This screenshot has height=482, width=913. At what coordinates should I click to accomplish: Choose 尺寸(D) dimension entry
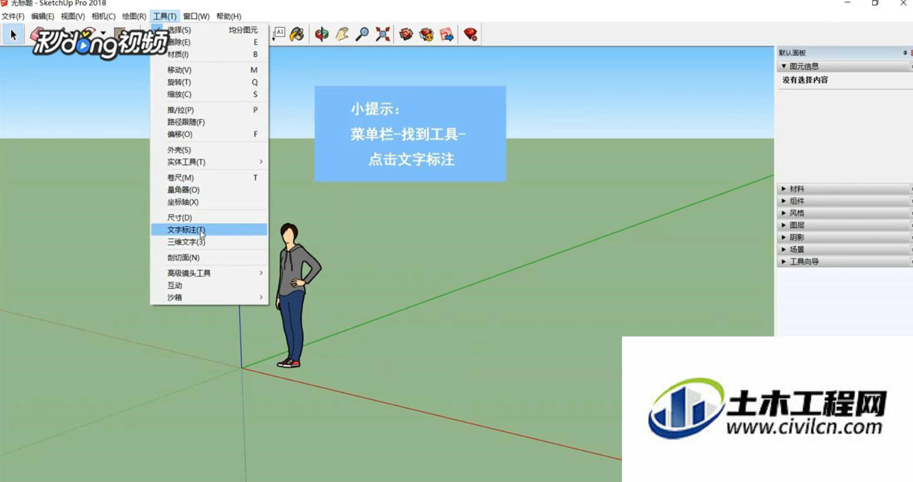point(209,218)
